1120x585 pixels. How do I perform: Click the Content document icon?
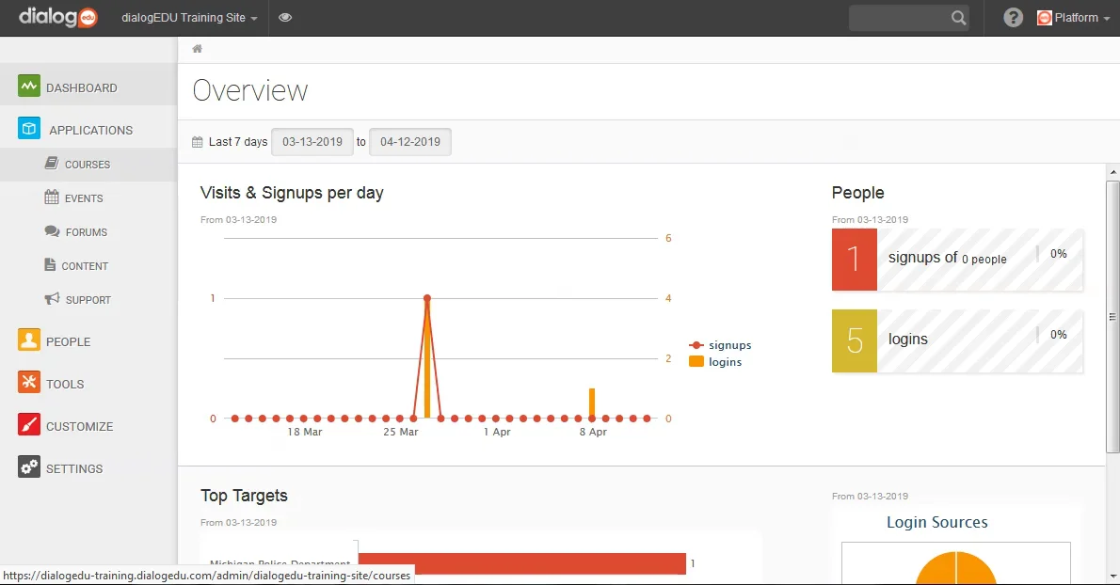(x=50, y=264)
